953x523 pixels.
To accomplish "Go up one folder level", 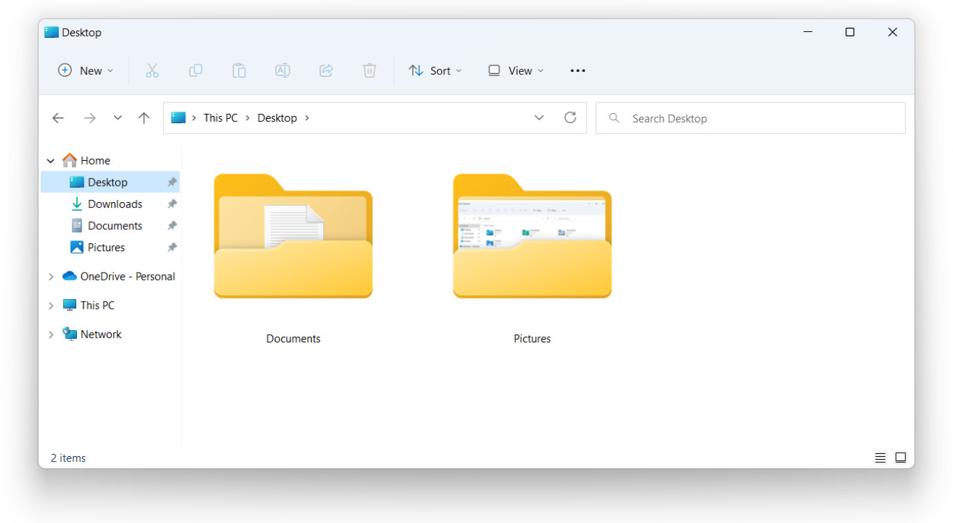I will tap(144, 118).
